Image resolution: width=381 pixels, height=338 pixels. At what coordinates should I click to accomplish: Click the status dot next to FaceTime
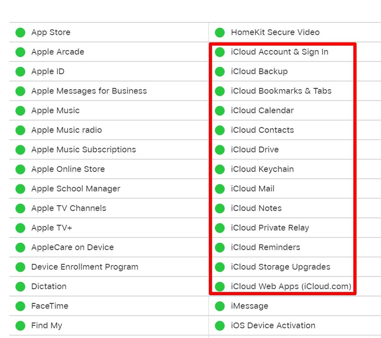20,306
